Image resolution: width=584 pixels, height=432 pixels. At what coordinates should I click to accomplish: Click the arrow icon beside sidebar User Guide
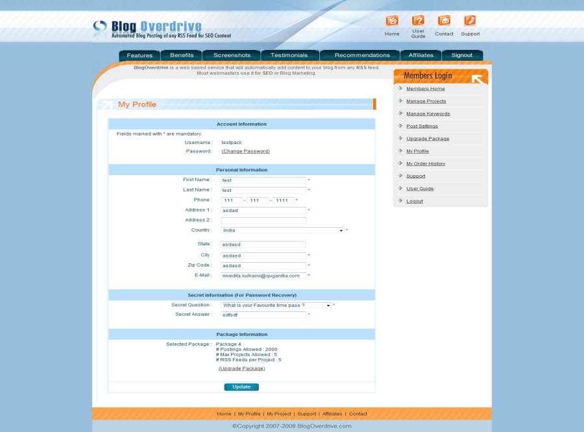point(400,188)
